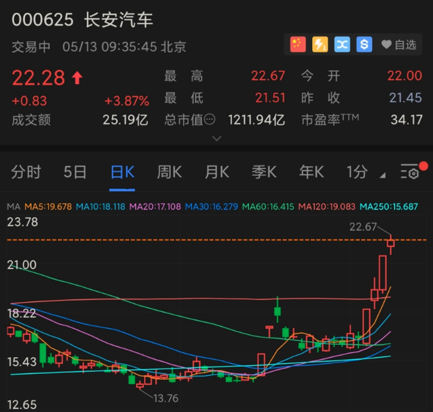
Task: Tap the 昨收 value 21.45
Action: tap(406, 98)
